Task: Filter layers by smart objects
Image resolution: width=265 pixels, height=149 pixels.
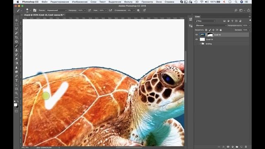Action: (240, 21)
